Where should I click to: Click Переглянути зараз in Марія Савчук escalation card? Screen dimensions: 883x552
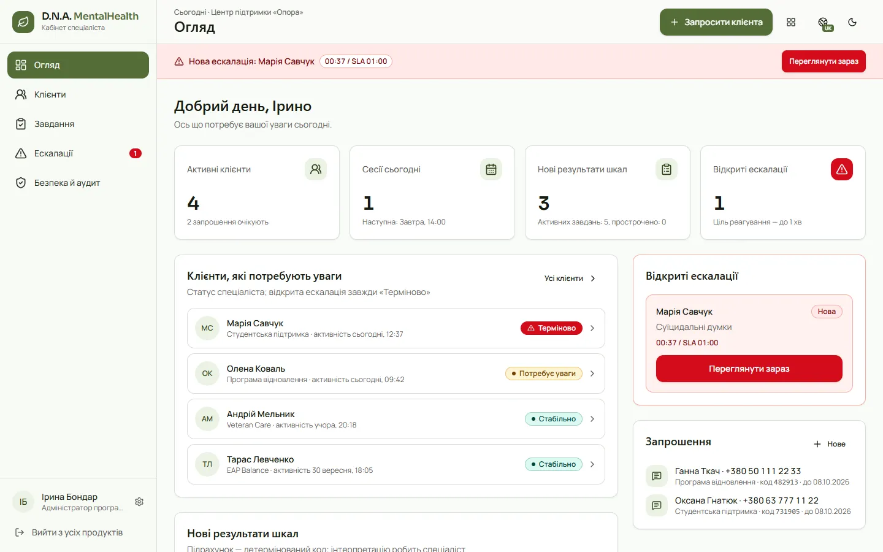pyautogui.click(x=749, y=369)
